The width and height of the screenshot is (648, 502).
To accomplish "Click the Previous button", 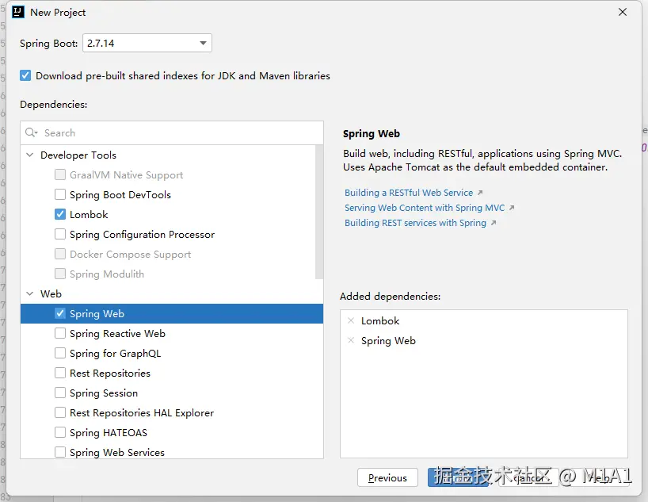I will point(387,477).
